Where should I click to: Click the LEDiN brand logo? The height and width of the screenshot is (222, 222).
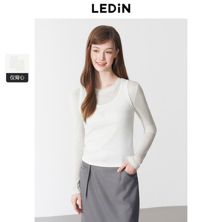pos(111,9)
